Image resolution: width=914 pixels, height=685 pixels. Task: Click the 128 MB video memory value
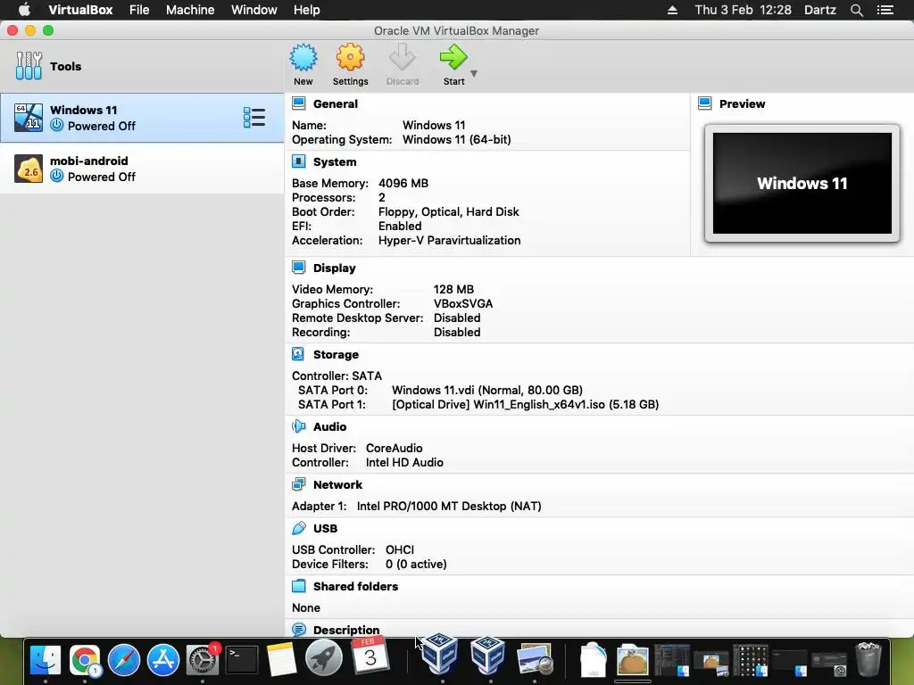click(453, 289)
